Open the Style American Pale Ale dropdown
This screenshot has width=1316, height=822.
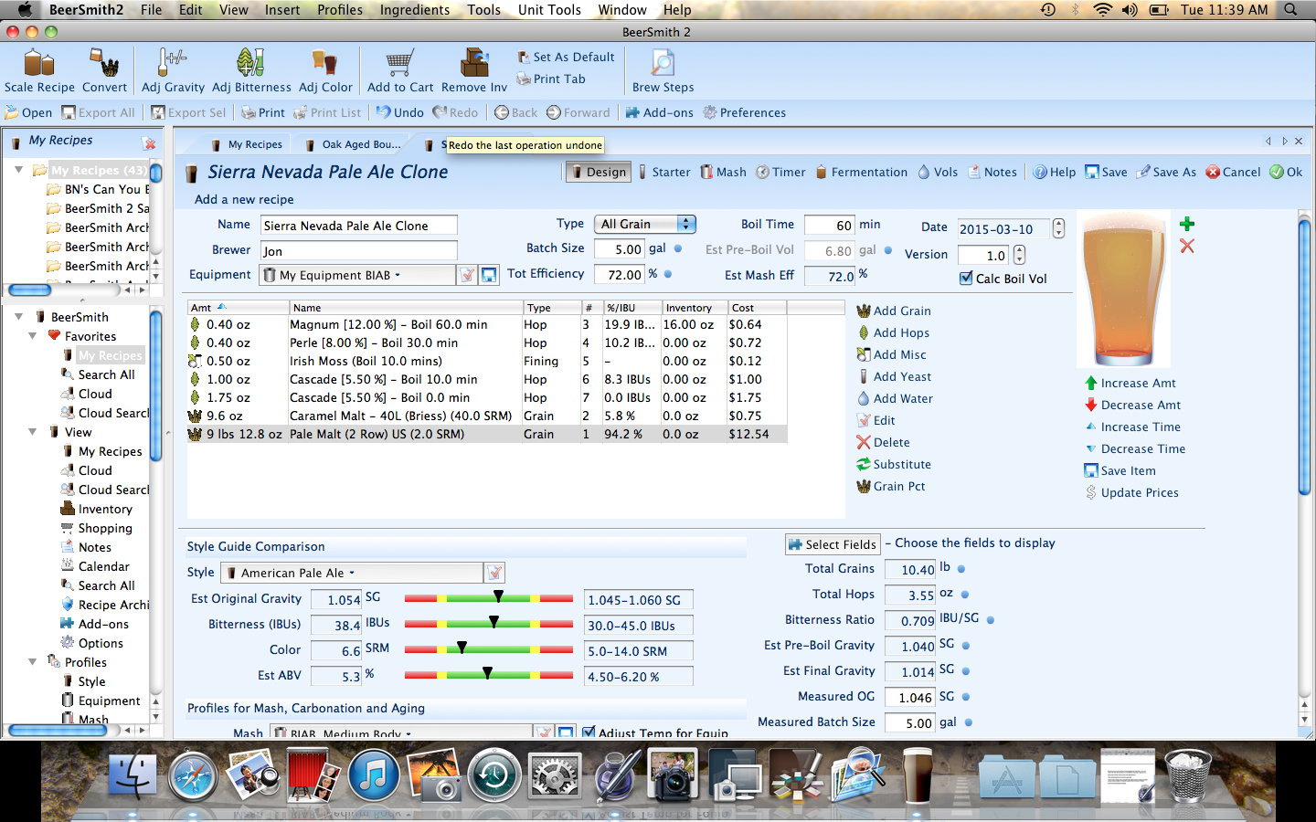(x=352, y=573)
